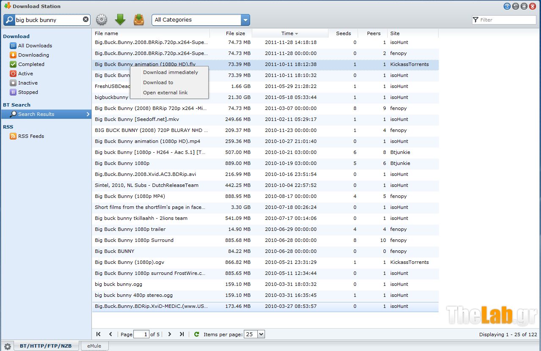Select BIG BUCK BUNNY (2008) 720P BLURAY row
The height and width of the screenshot is (351, 541).
pos(265,130)
